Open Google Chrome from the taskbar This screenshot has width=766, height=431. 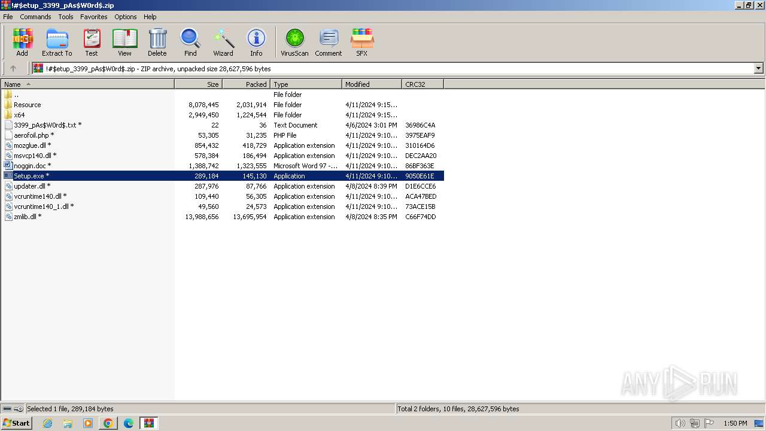(108, 423)
